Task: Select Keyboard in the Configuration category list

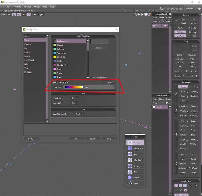Action: coord(28,72)
